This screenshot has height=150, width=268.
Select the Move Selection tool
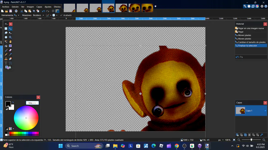click(x=10, y=33)
